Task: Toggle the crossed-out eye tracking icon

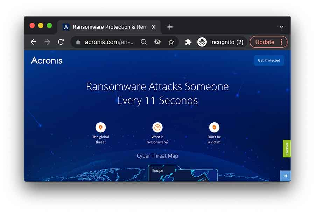Action: pyautogui.click(x=157, y=42)
